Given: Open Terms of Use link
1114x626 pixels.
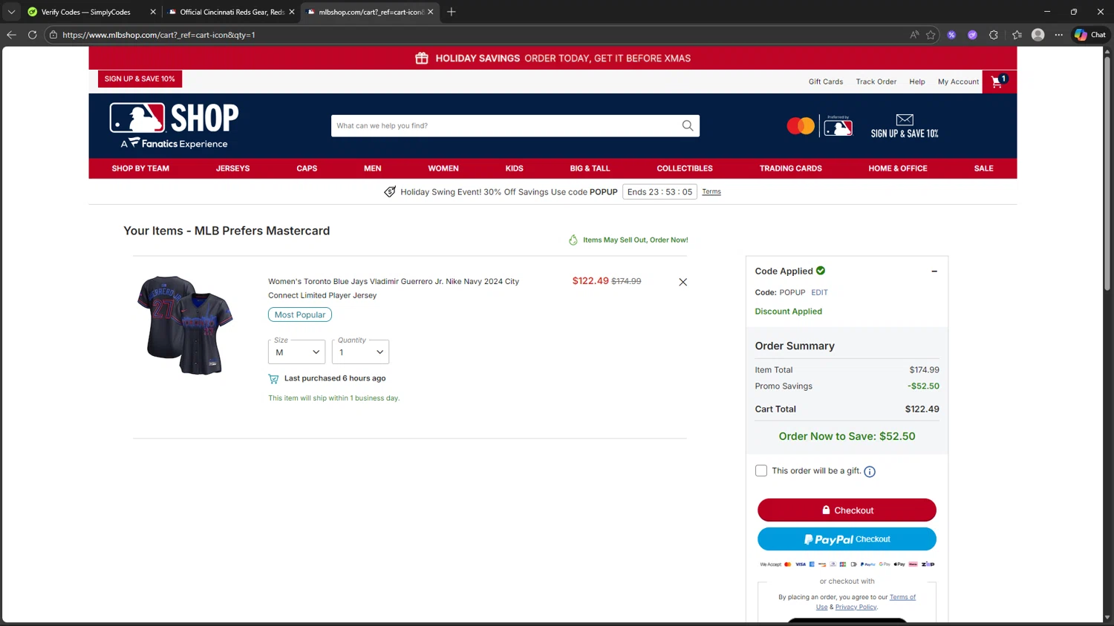Looking at the screenshot, I should [902, 597].
